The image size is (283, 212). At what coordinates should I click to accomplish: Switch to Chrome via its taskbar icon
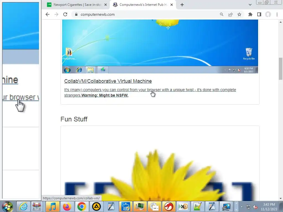[82, 206]
